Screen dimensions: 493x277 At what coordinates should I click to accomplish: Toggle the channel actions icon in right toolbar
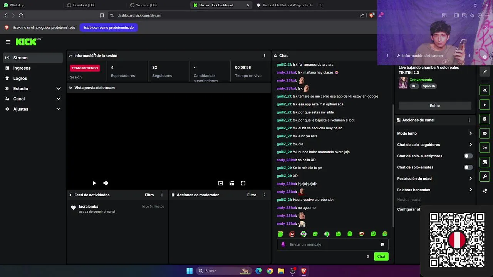tap(485, 162)
